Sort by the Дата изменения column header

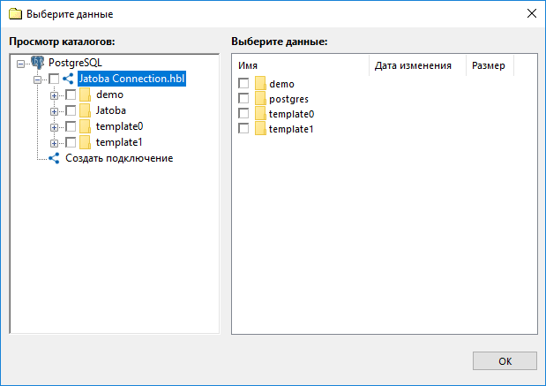pos(417,65)
